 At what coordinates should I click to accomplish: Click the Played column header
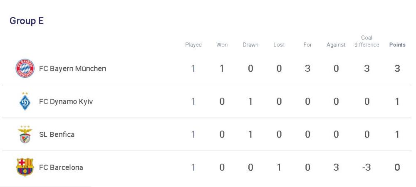point(193,45)
